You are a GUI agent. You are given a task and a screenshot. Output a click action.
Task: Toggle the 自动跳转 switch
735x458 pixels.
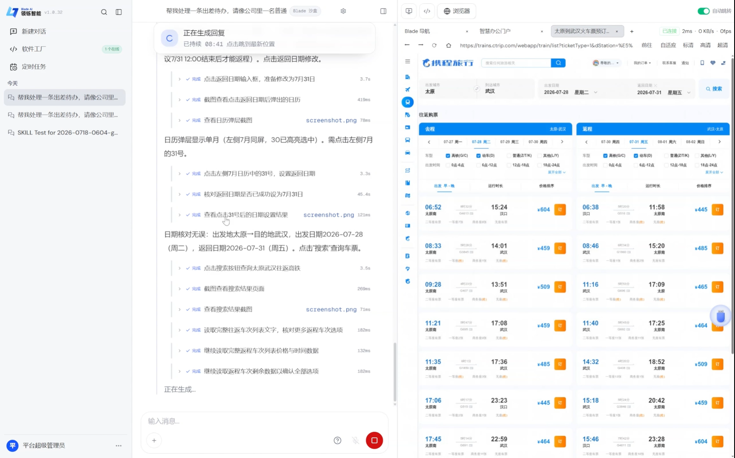pyautogui.click(x=703, y=11)
